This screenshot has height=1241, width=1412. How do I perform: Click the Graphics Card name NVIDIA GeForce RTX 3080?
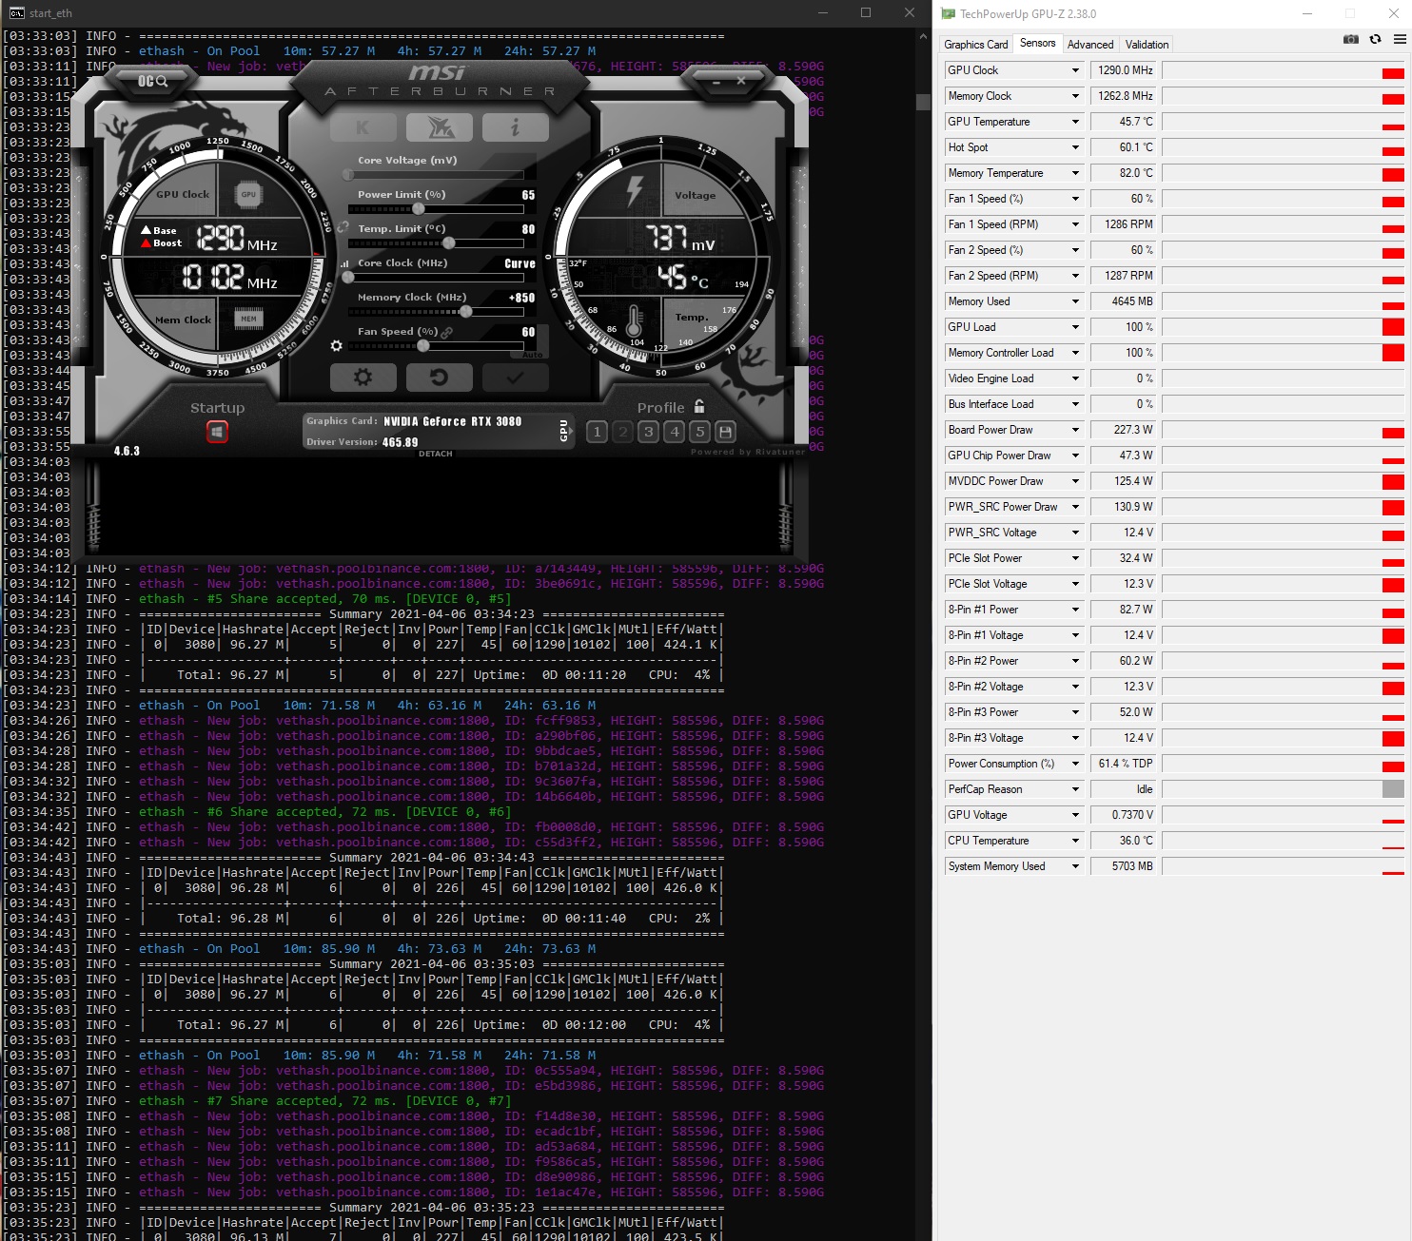(452, 421)
